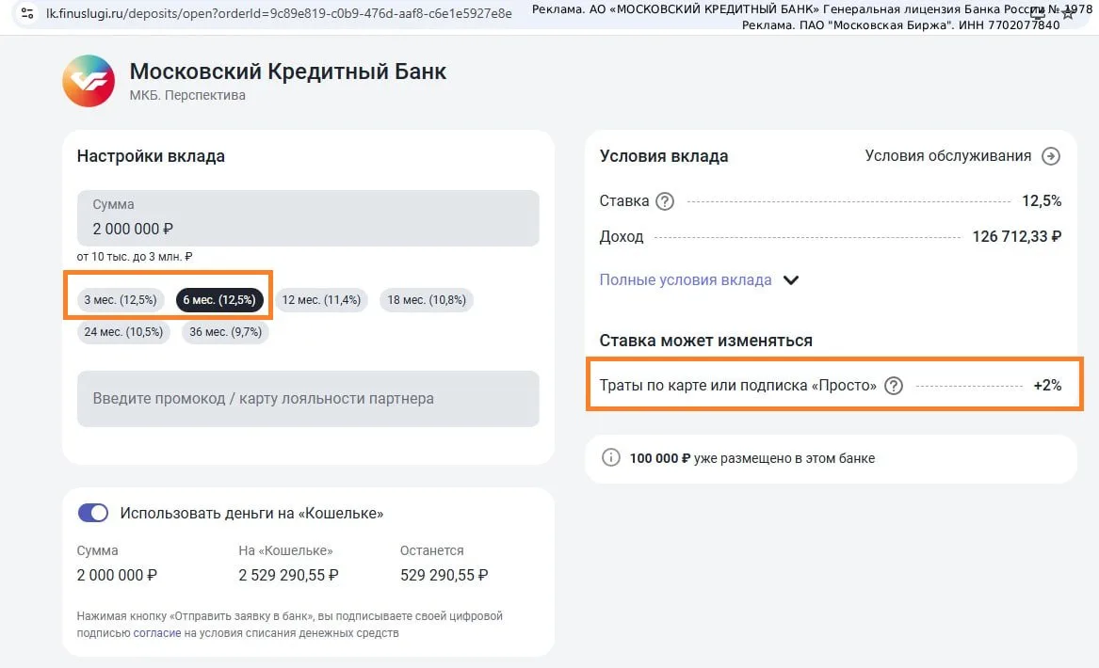Open help icon for Траты по карте
The height and width of the screenshot is (668, 1099).
pos(894,386)
